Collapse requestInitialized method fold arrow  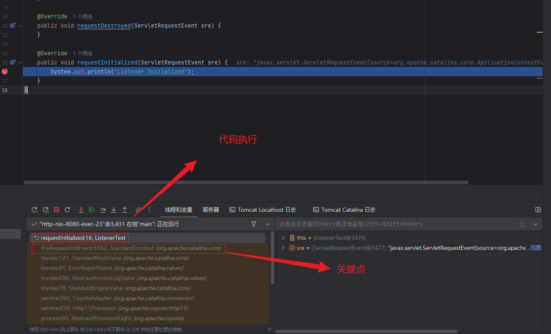coord(20,62)
